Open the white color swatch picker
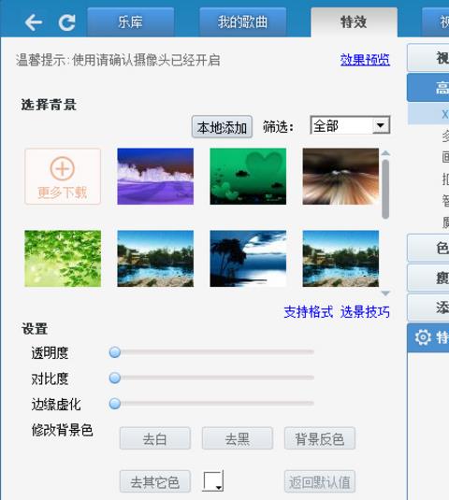Viewport: 449px width, 500px height. pos(213,481)
